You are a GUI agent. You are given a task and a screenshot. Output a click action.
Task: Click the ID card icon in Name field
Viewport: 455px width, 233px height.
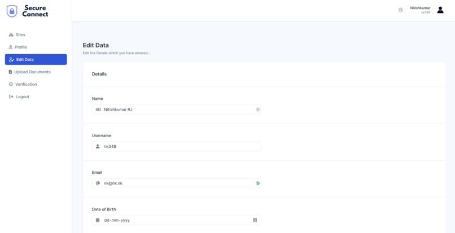(x=98, y=109)
